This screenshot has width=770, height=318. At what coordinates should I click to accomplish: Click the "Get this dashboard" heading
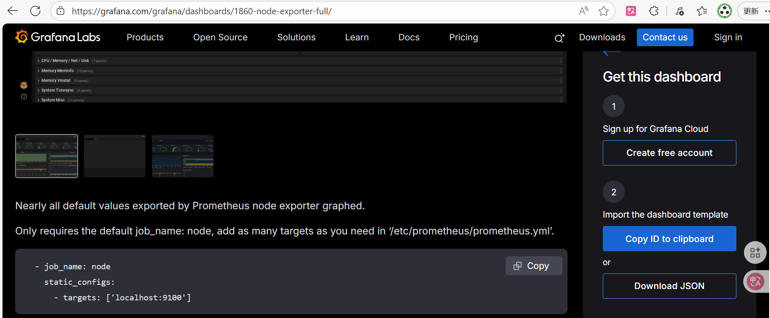662,77
